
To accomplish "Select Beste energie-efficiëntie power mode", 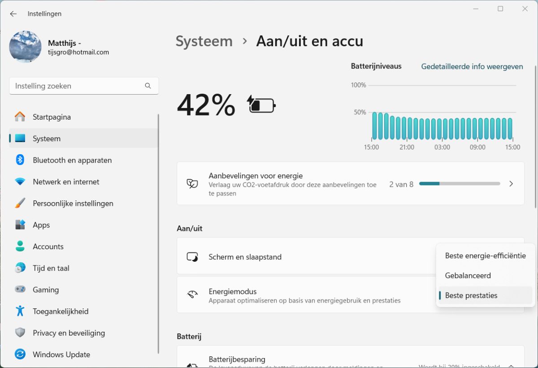I will coord(485,255).
